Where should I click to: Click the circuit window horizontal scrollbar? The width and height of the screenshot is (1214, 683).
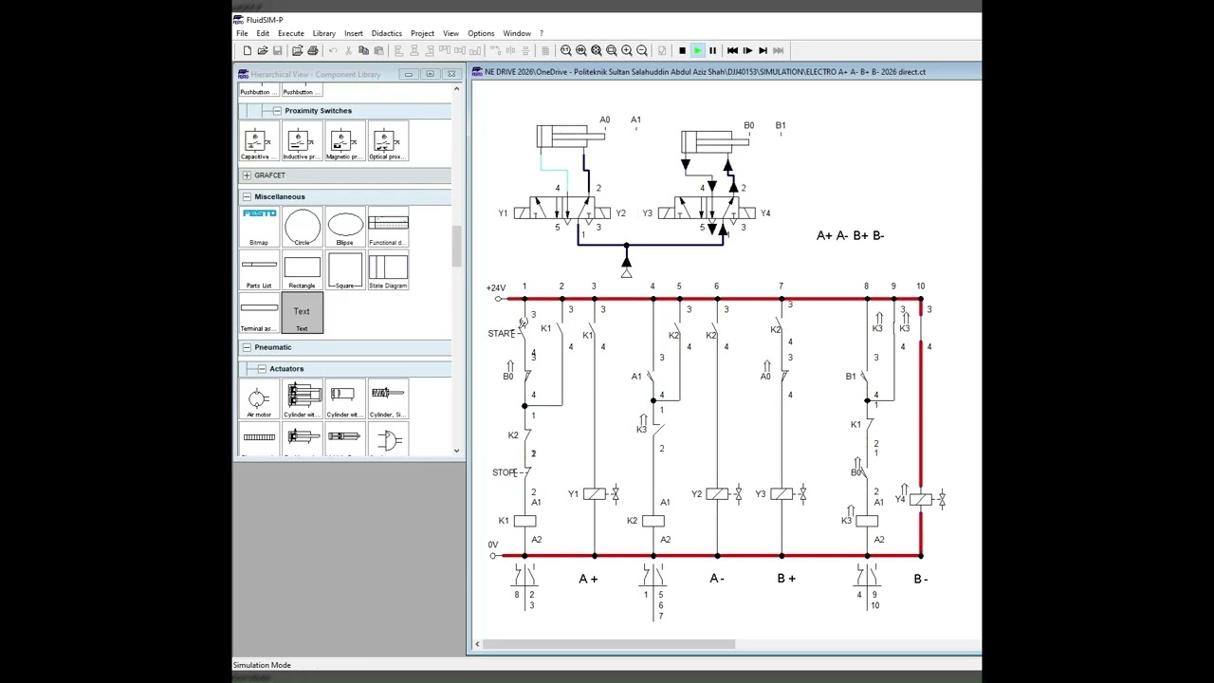point(609,644)
